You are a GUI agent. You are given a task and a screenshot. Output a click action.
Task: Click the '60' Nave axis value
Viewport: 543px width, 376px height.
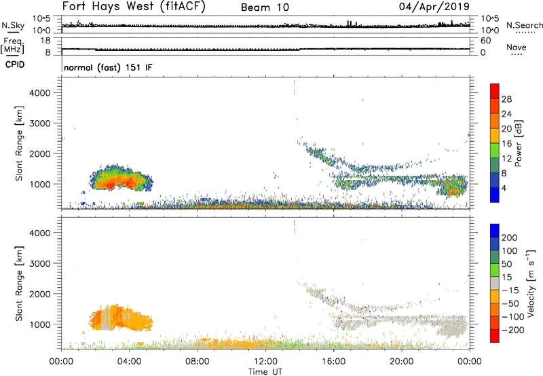pyautogui.click(x=486, y=41)
